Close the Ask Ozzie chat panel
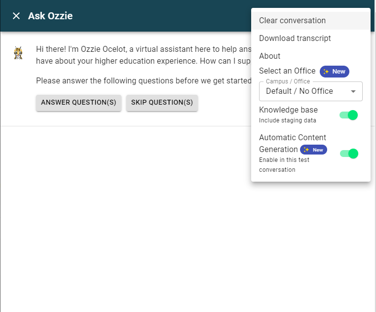 (16, 16)
